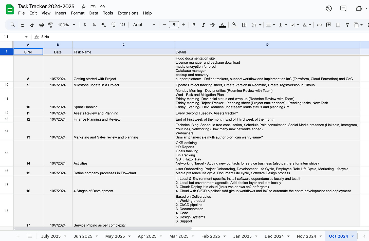The height and width of the screenshot is (241, 369).
Task: Undo the last action
Action: (x=23, y=25)
